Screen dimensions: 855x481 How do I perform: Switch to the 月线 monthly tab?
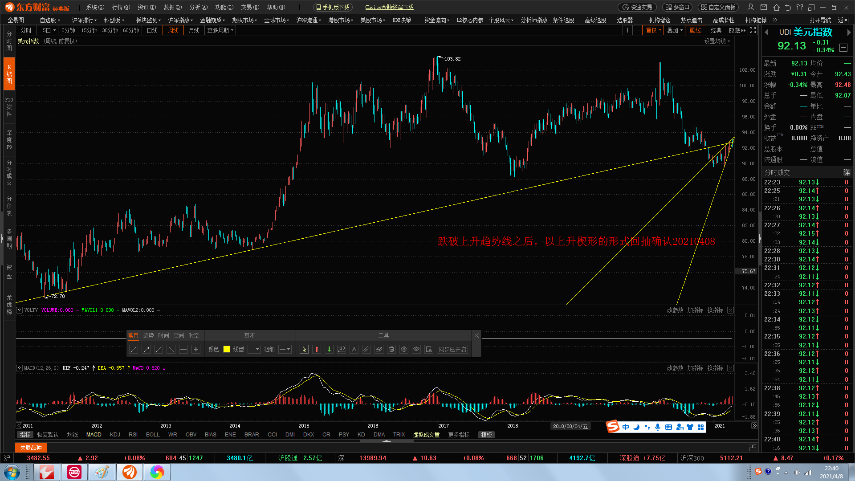(194, 30)
